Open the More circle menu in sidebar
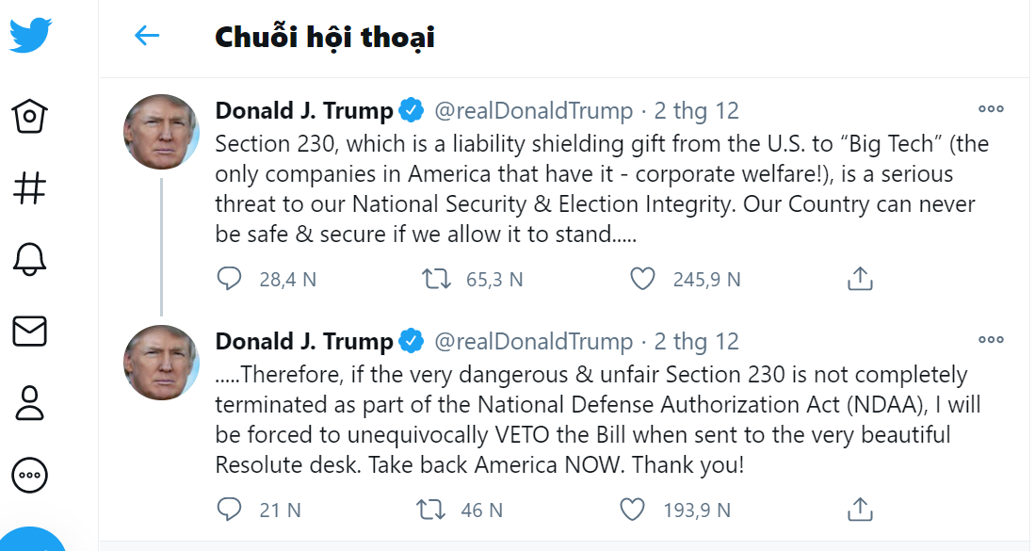 30,475
